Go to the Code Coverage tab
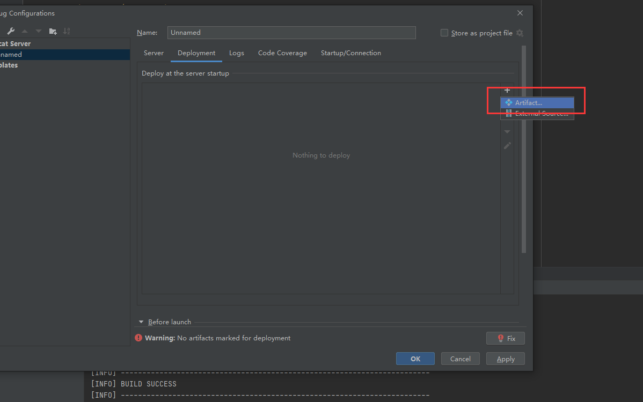The height and width of the screenshot is (402, 643). click(x=282, y=53)
